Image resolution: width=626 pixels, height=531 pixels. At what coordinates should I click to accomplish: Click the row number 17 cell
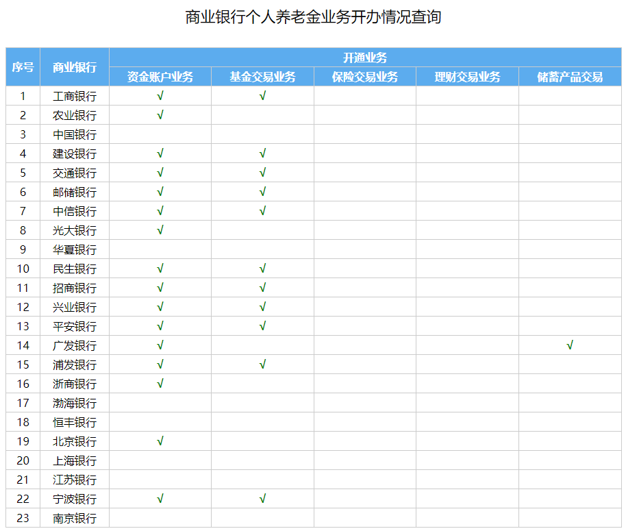point(23,403)
